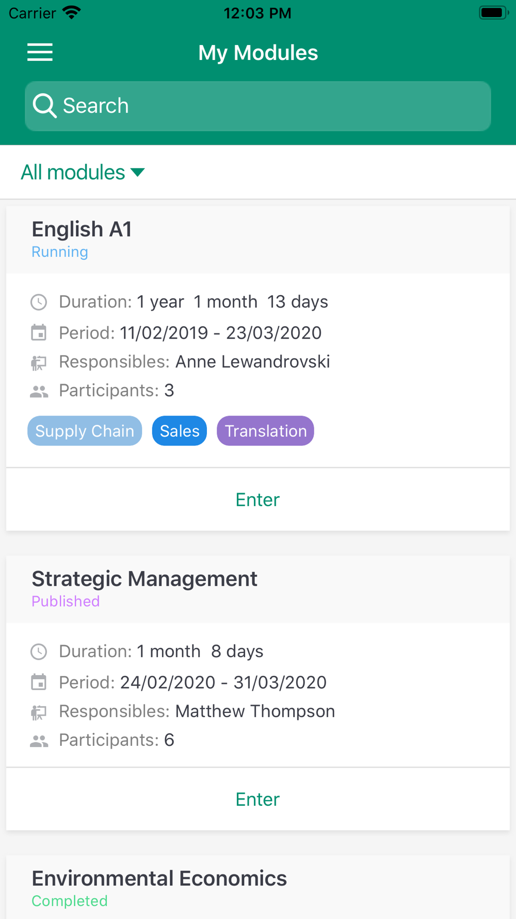Open the Strategic Management module title
Image resolution: width=516 pixels, height=919 pixels.
(x=144, y=579)
